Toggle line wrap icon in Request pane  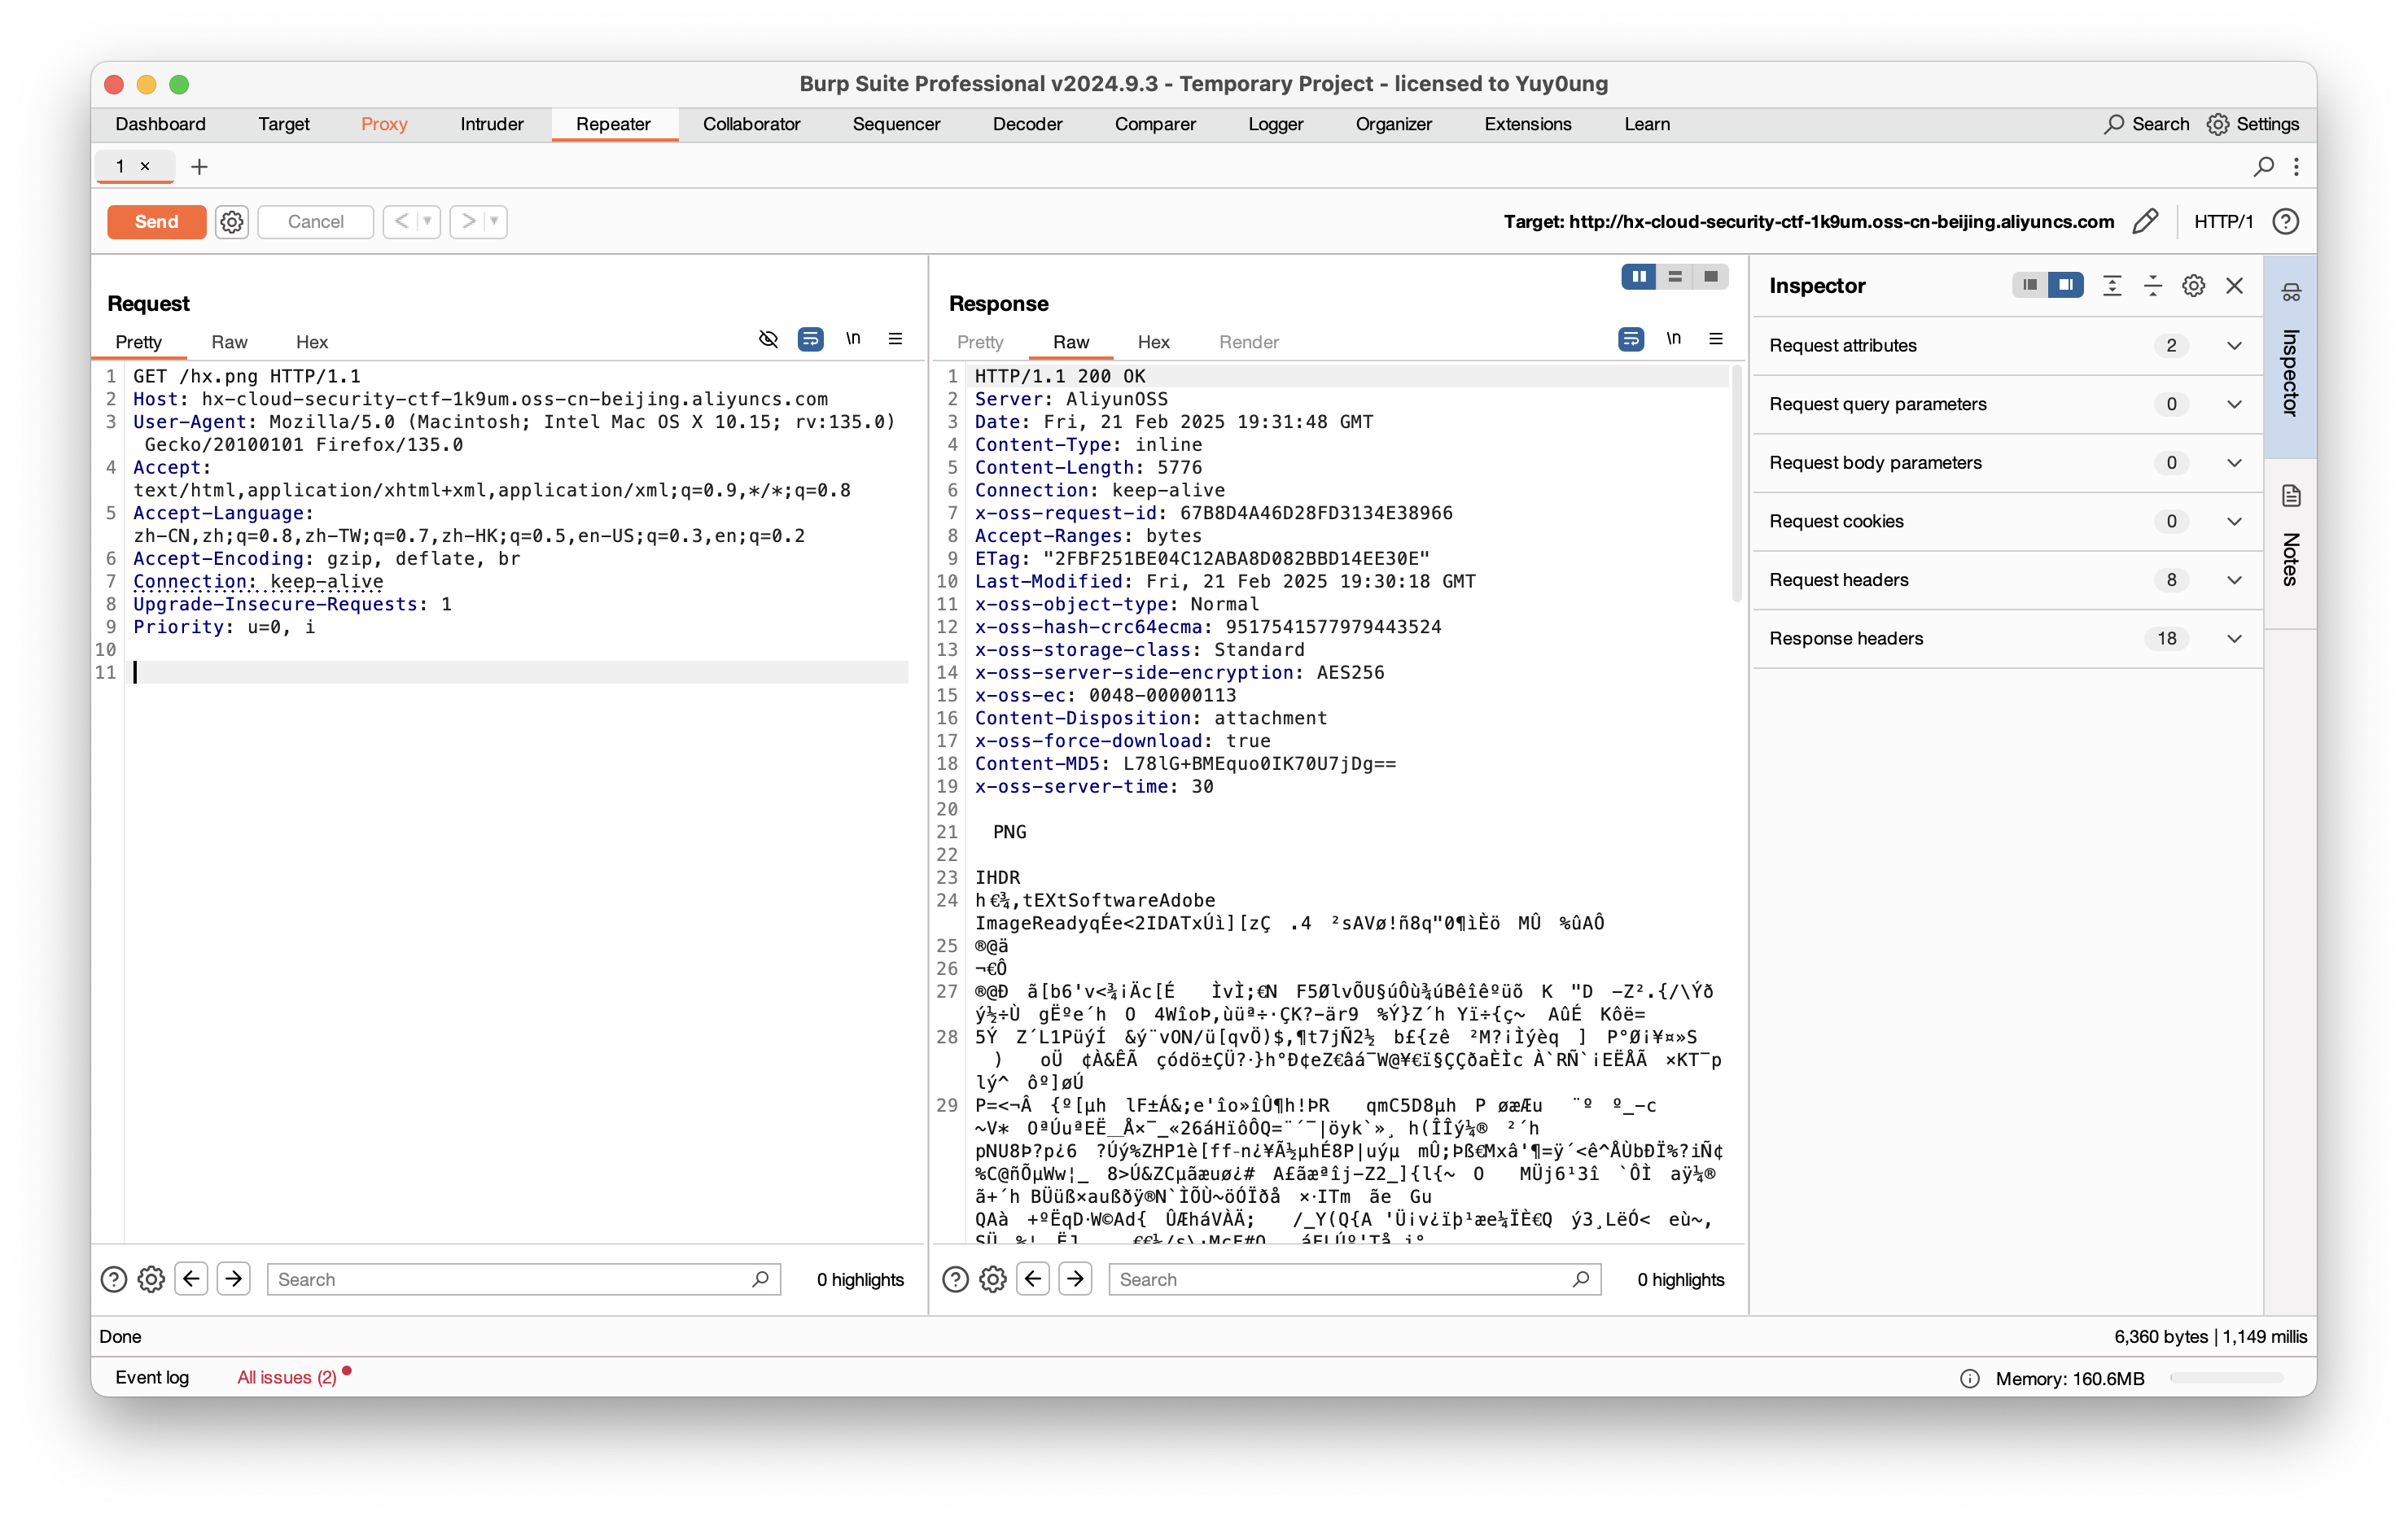click(x=810, y=339)
